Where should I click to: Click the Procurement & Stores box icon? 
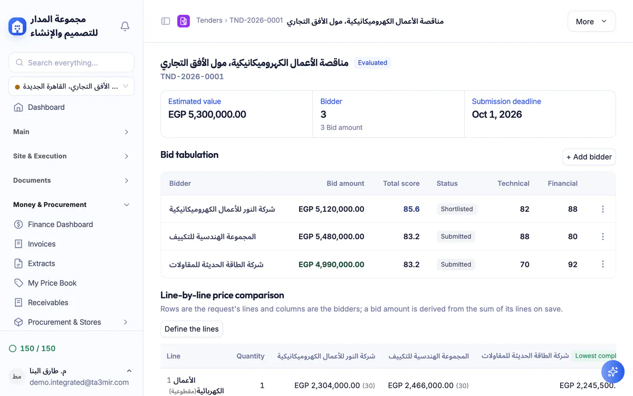click(18, 322)
